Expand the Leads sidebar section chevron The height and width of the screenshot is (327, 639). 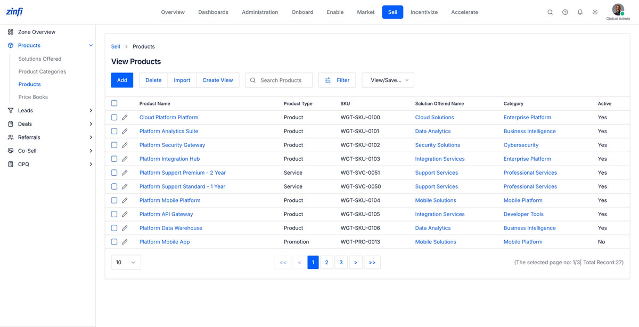91,110
